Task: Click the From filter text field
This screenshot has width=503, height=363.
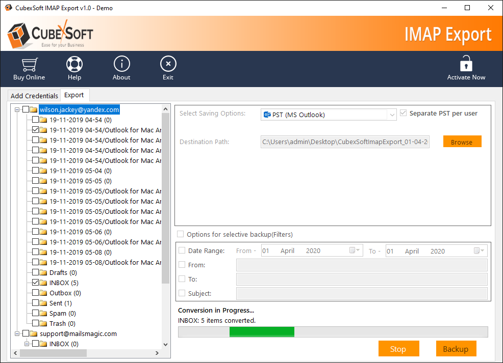Action: [x=362, y=265]
